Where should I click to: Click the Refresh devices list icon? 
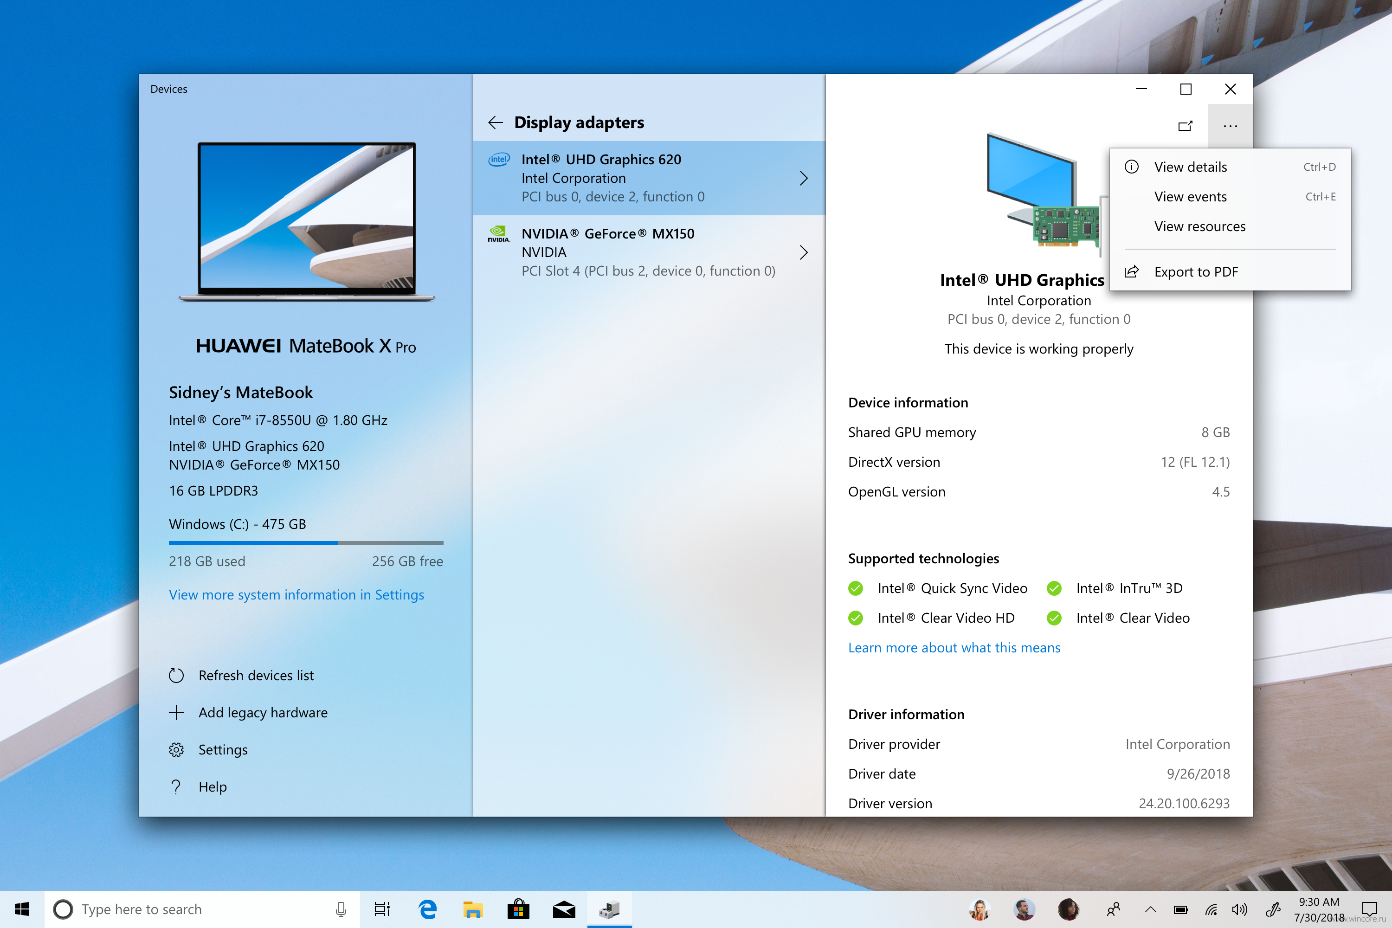(176, 675)
